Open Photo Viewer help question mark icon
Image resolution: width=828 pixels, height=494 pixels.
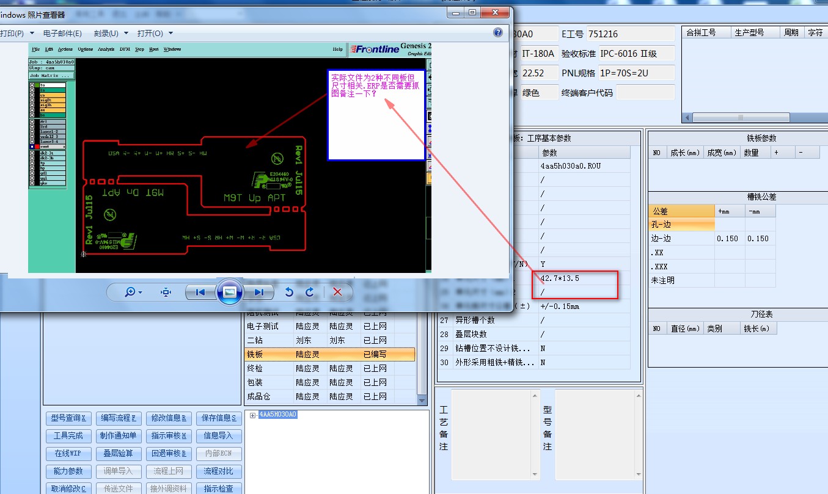pos(498,33)
